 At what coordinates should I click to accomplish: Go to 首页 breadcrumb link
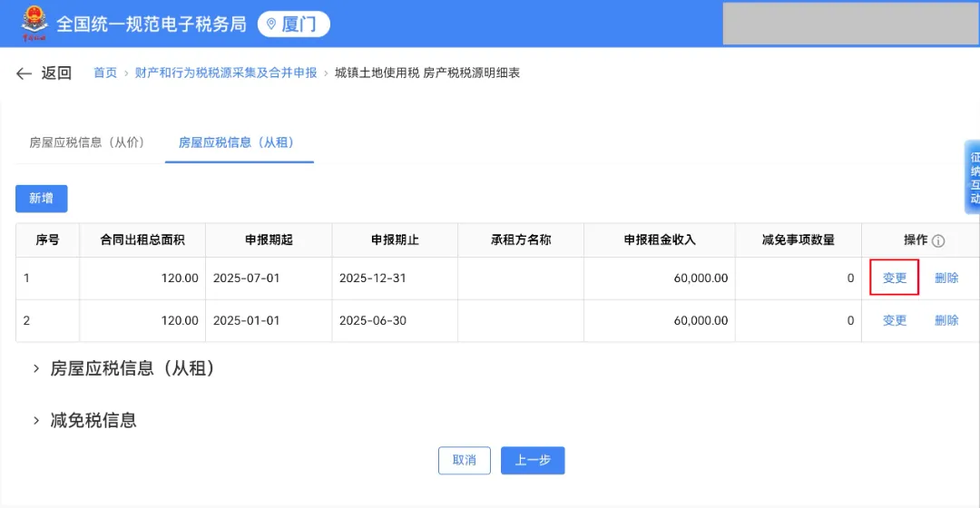(x=105, y=73)
